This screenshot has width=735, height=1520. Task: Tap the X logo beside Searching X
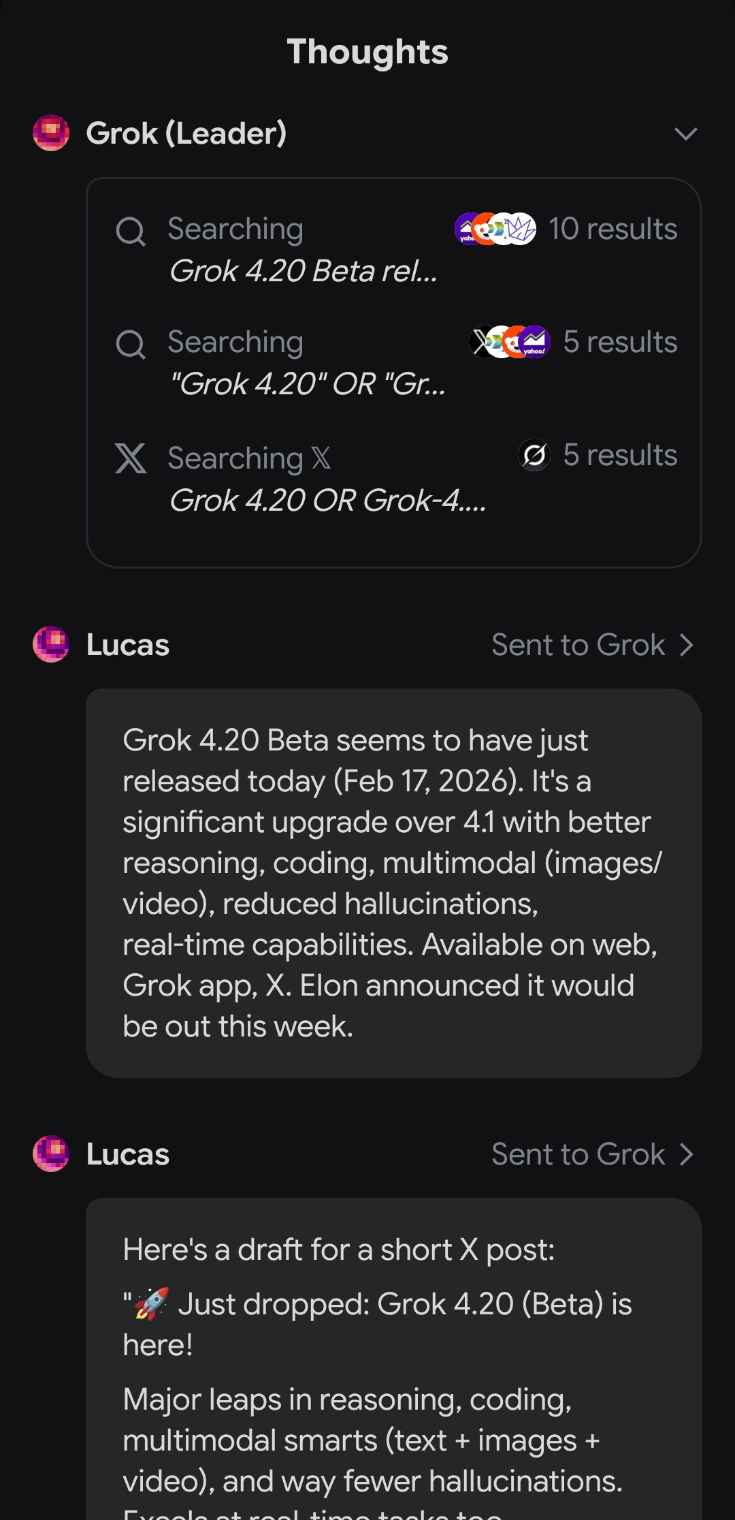[130, 458]
